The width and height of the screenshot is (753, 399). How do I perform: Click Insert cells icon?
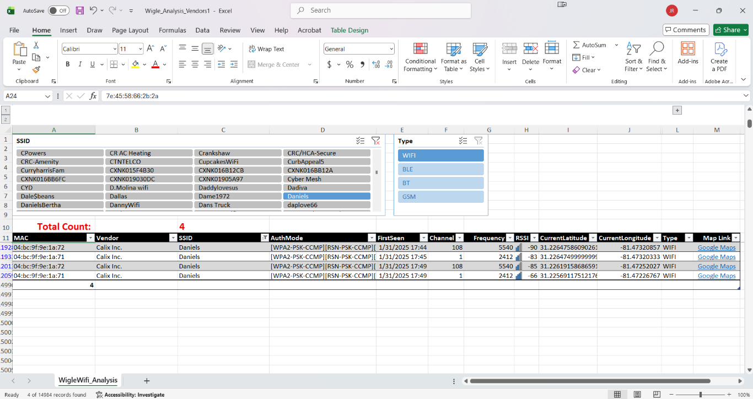tap(509, 48)
